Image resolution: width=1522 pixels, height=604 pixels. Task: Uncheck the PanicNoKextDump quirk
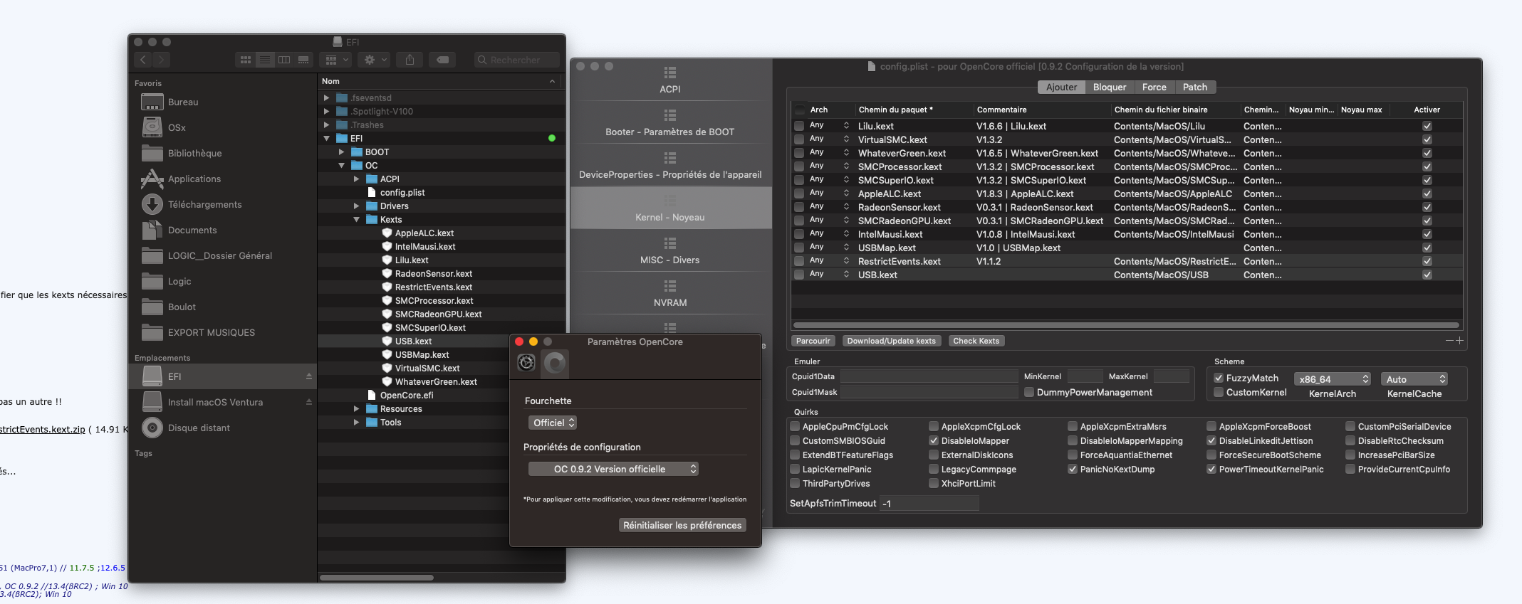click(x=1073, y=470)
